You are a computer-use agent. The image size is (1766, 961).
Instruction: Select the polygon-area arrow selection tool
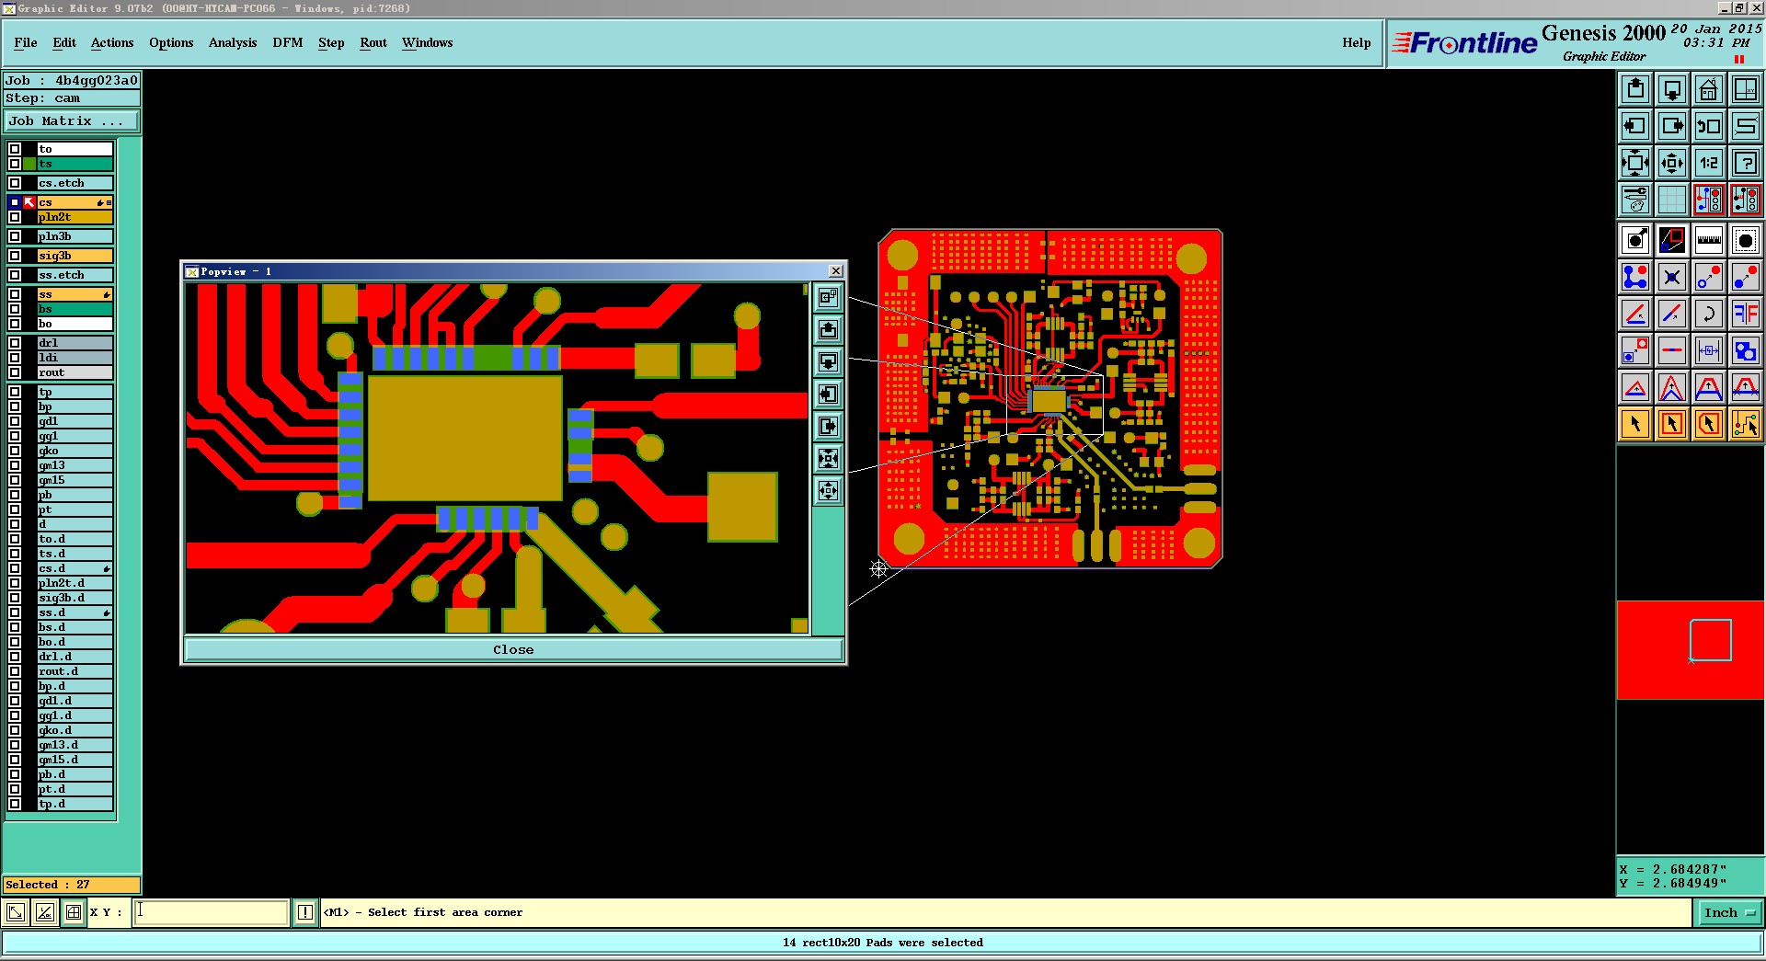click(1709, 424)
